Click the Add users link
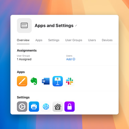This screenshot has height=129, width=129. point(71,59)
